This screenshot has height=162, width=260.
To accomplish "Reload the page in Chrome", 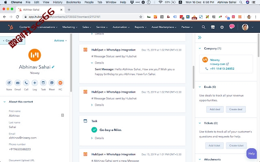I will (17, 17).
